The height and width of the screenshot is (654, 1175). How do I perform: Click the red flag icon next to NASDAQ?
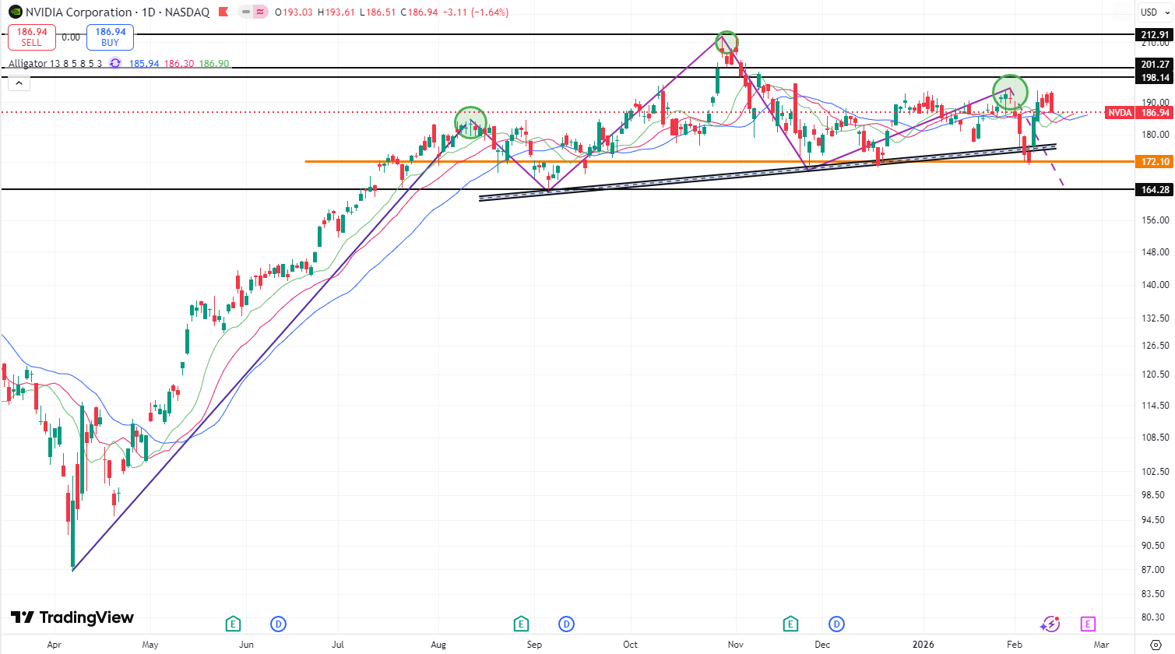223,12
